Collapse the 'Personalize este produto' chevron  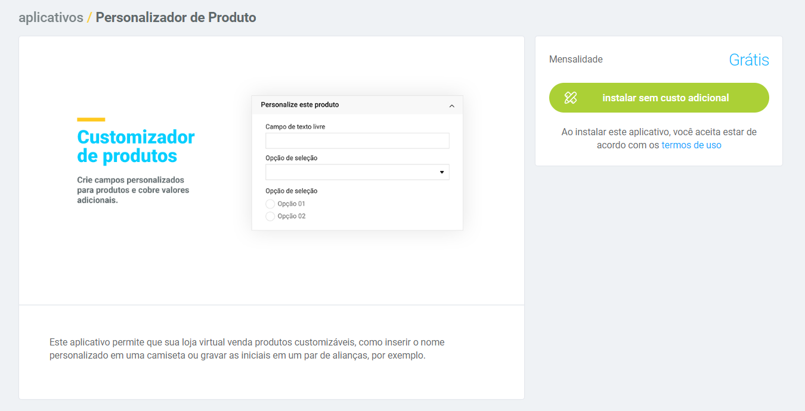(x=451, y=105)
